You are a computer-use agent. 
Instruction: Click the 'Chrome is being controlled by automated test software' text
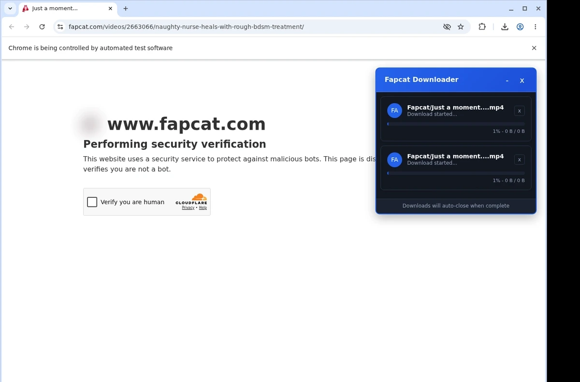pyautogui.click(x=90, y=48)
